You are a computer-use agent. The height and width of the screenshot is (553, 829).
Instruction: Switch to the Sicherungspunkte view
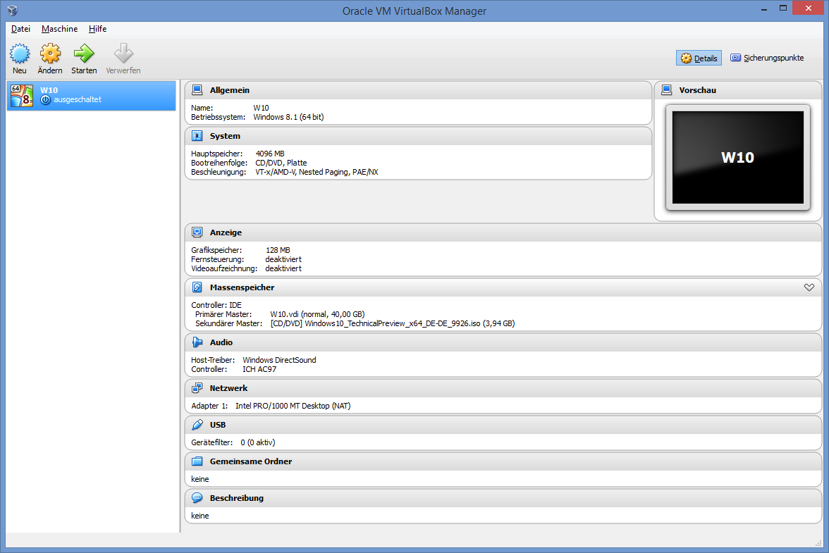[767, 58]
